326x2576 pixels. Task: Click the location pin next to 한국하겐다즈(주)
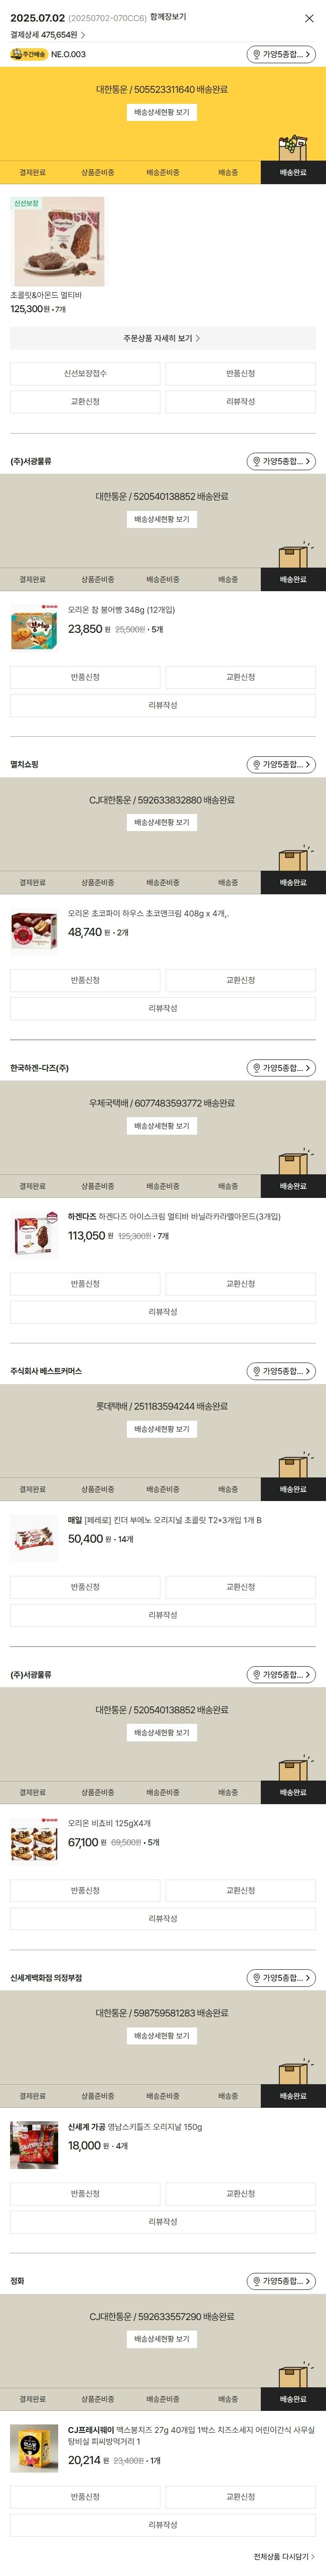pos(257,1068)
